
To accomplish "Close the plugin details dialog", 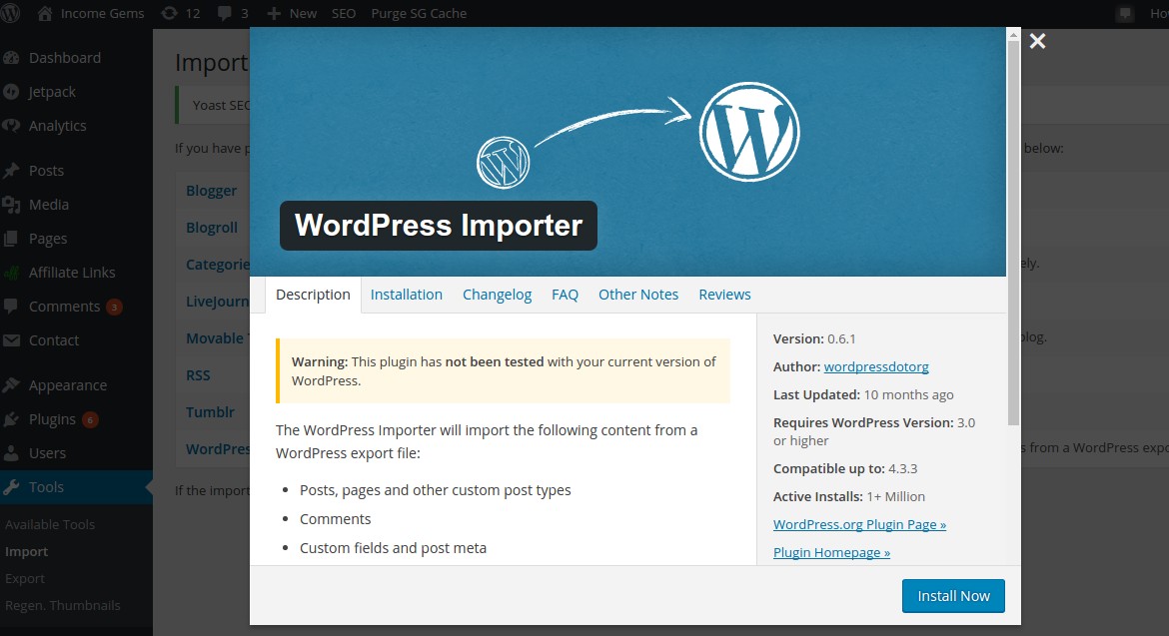I will tap(1038, 41).
